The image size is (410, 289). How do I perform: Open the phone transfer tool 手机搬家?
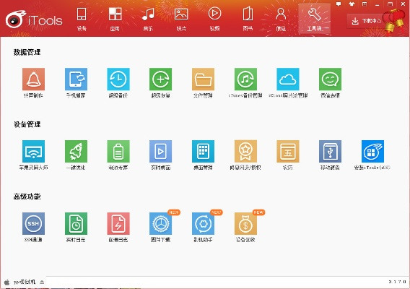[x=76, y=79]
